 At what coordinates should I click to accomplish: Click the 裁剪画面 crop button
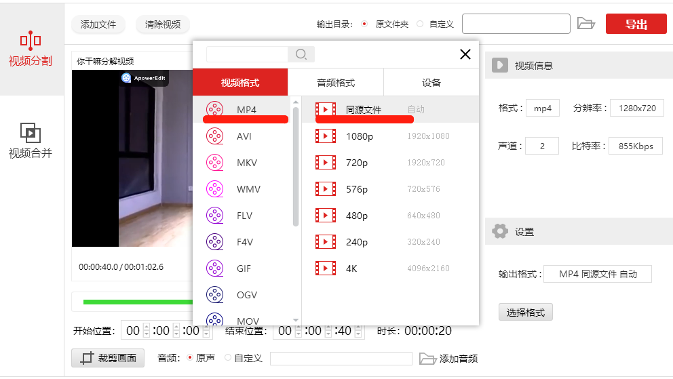[108, 357]
